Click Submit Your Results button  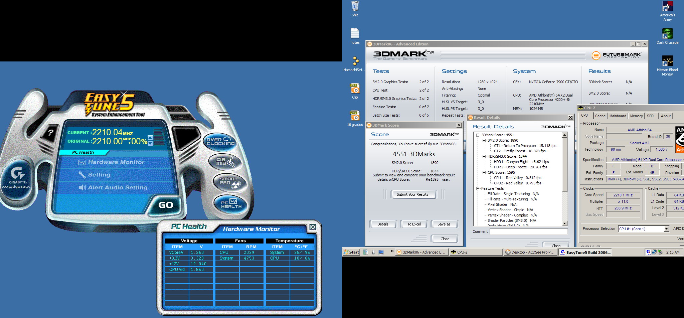pos(413,194)
